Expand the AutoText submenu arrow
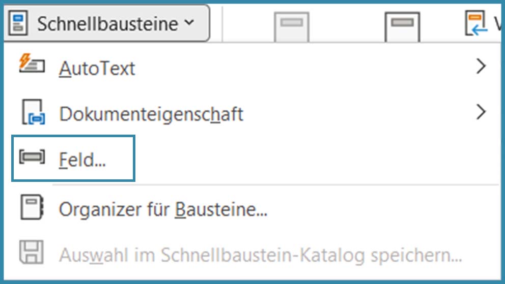 481,66
